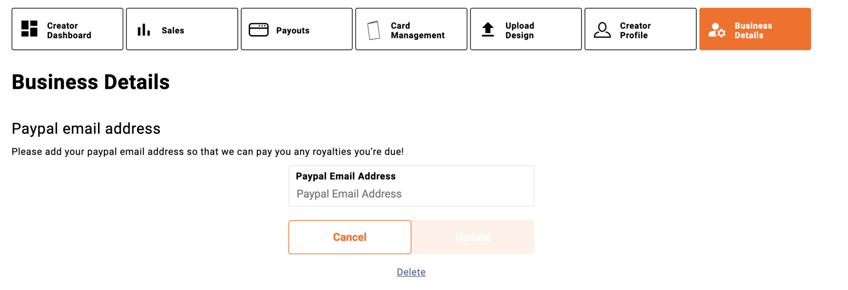Screen dimensions: 848x290
Task: Click the Payouts credit card icon
Action: pos(259,30)
